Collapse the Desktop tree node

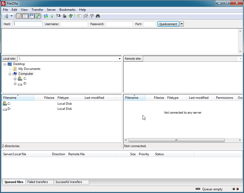[x=5, y=64]
